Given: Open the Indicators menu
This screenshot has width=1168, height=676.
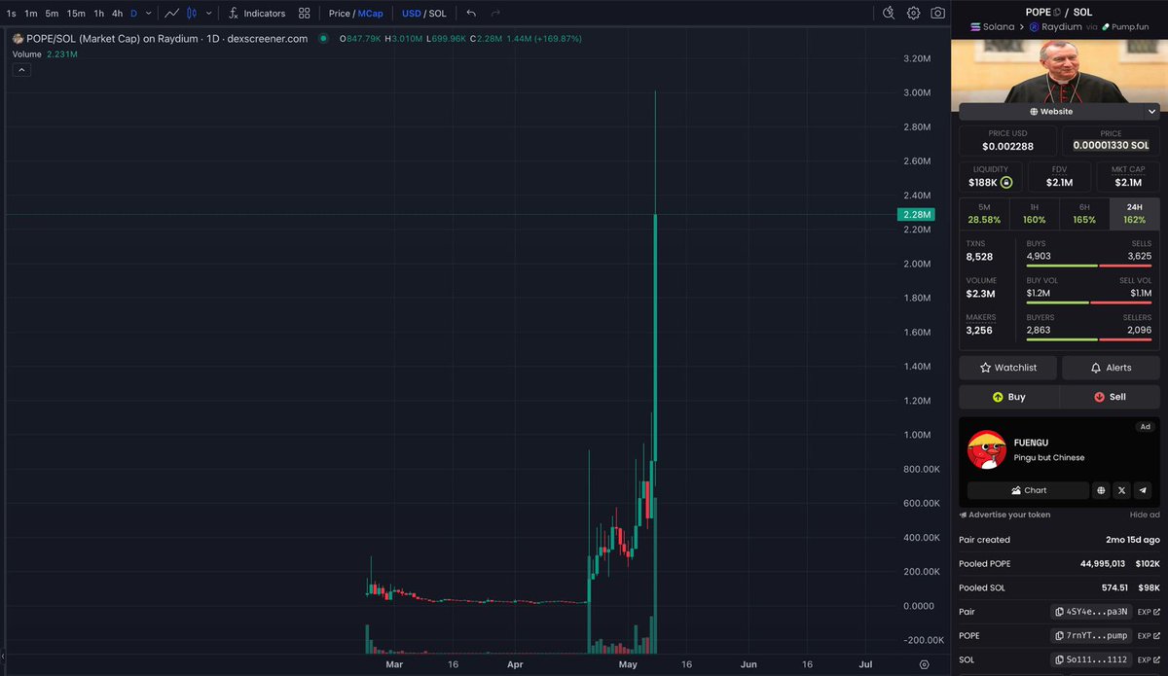Looking at the screenshot, I should [x=257, y=14].
